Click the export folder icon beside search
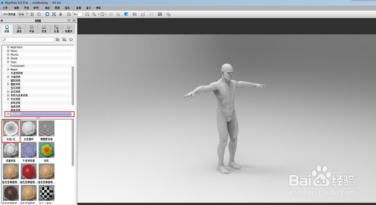The image size is (376, 205). 64,39
